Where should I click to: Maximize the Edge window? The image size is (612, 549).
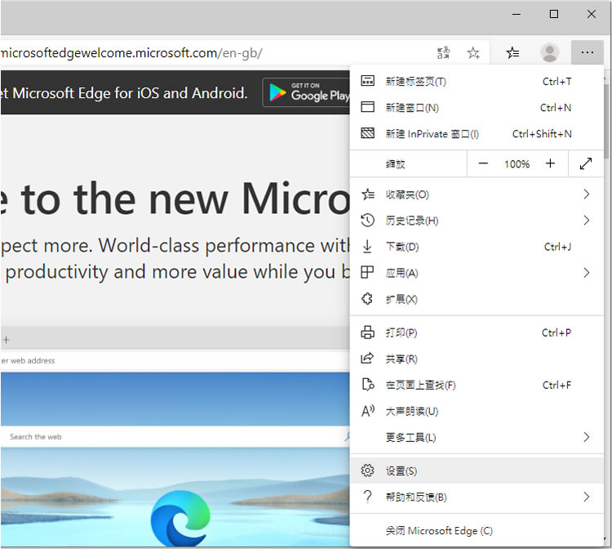click(553, 14)
